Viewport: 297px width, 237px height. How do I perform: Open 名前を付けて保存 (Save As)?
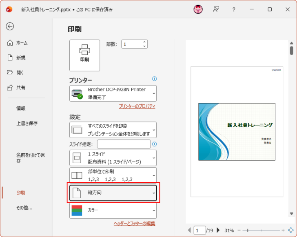pos(31,158)
